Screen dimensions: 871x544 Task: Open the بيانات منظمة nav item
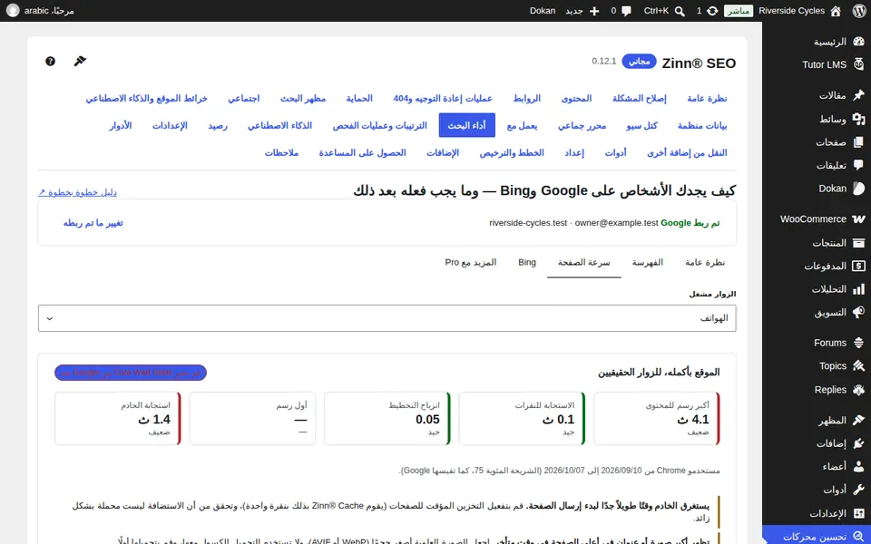702,125
